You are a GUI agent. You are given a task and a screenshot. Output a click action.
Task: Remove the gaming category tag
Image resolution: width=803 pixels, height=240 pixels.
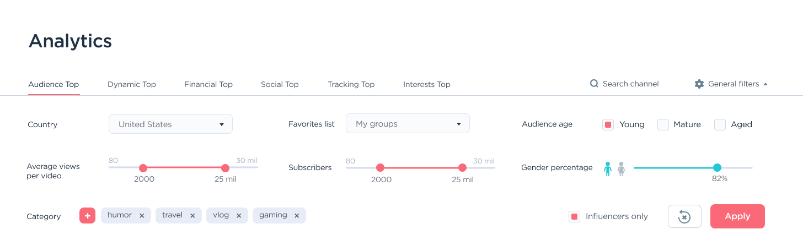[297, 216]
